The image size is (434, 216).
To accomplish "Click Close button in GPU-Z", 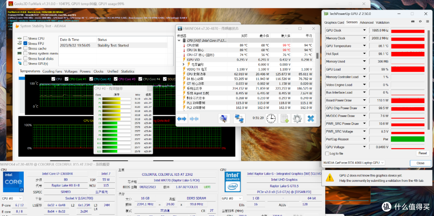I will (x=420, y=163).
